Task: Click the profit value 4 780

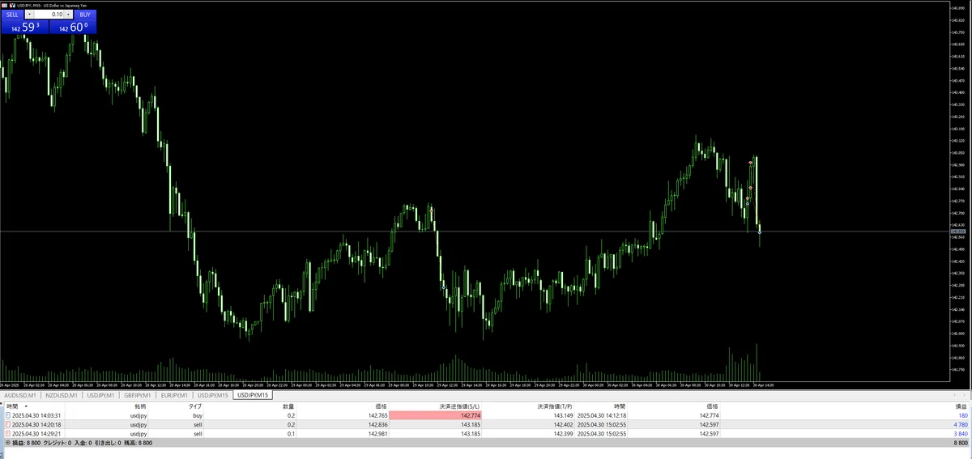Action: click(x=961, y=424)
